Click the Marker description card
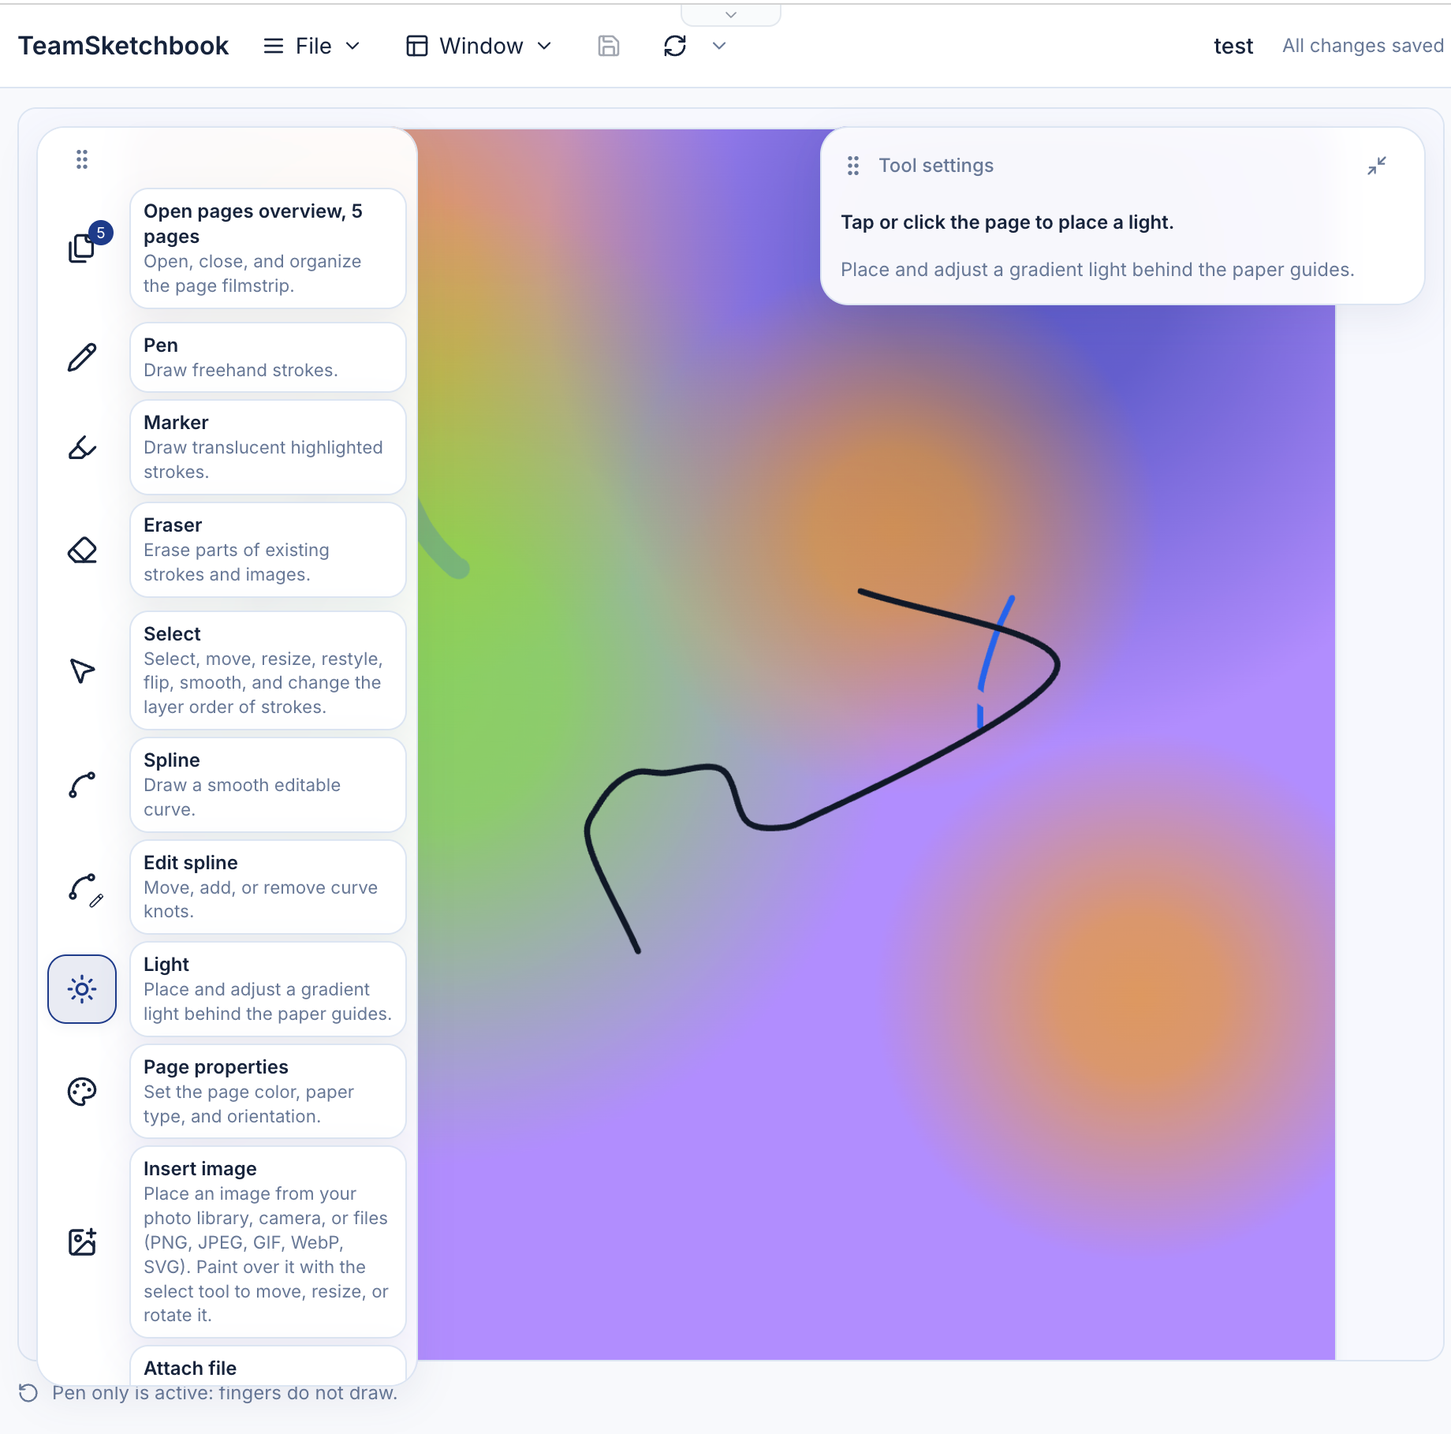Image resolution: width=1451 pixels, height=1434 pixels. click(268, 447)
